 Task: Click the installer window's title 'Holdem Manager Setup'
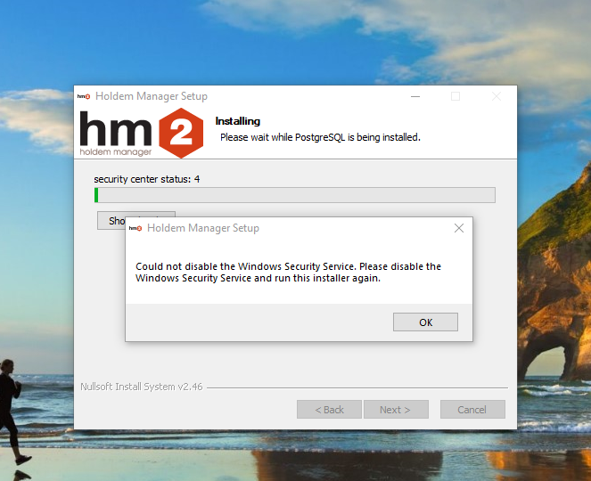(x=152, y=96)
